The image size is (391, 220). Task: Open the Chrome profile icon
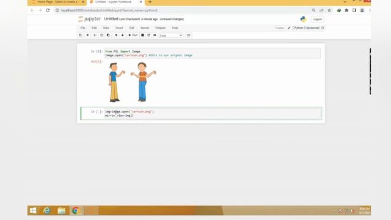[x=362, y=10]
